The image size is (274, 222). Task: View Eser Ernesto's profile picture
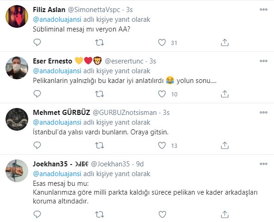(17, 68)
